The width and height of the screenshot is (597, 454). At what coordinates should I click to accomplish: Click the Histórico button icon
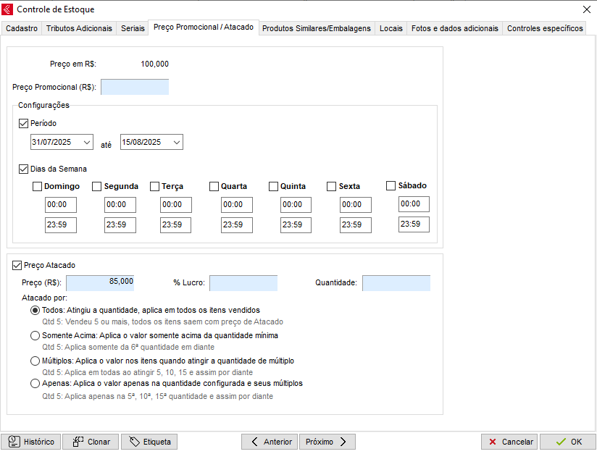14,442
